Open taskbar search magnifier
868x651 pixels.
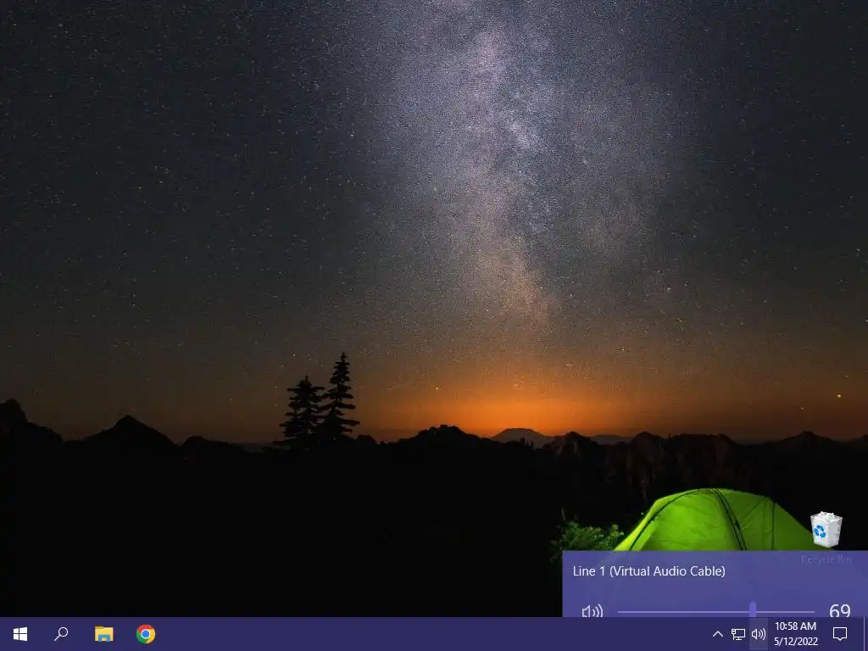61,634
